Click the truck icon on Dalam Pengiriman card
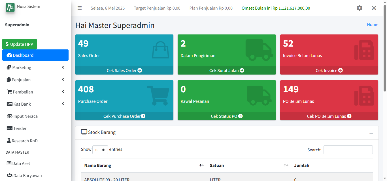 [259, 50]
